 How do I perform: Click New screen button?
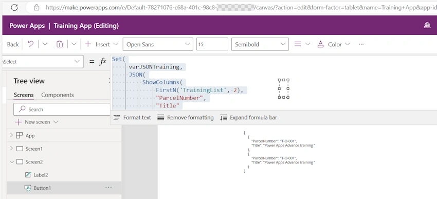[37, 122]
